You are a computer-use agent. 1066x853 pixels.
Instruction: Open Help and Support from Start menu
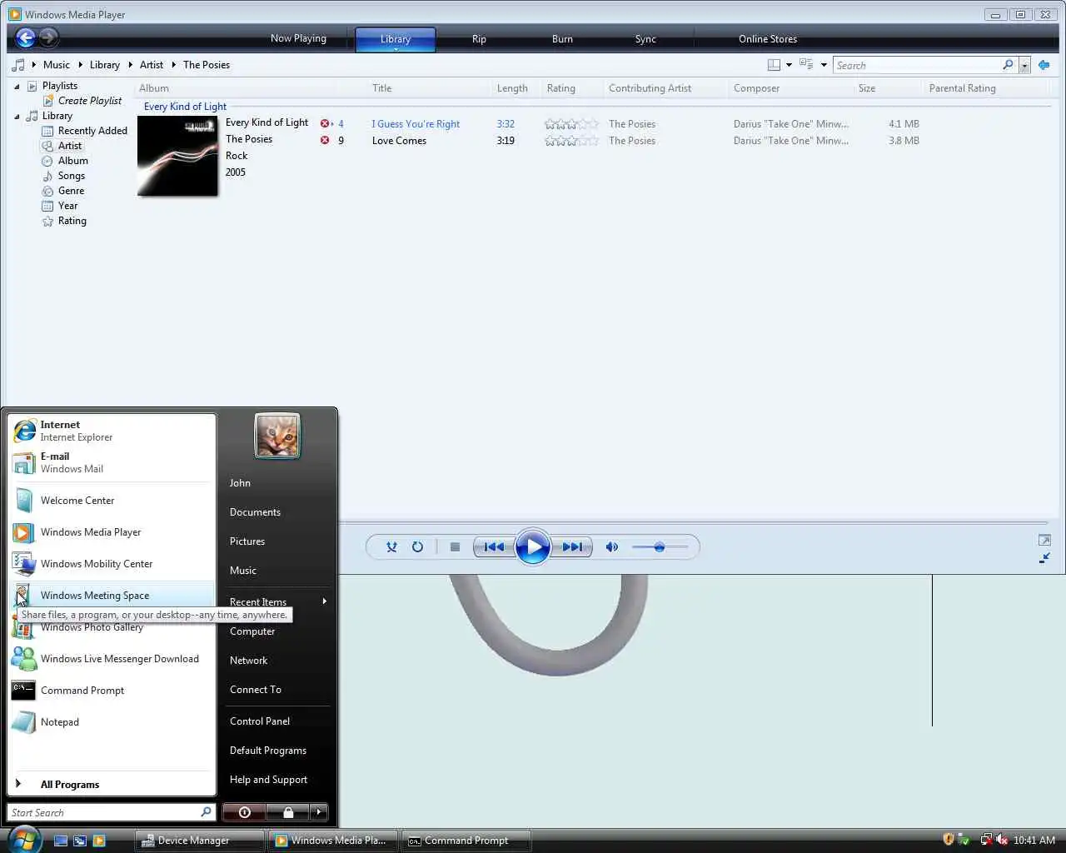click(268, 780)
